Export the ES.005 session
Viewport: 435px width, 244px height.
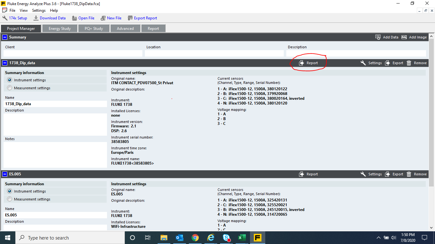click(x=394, y=174)
